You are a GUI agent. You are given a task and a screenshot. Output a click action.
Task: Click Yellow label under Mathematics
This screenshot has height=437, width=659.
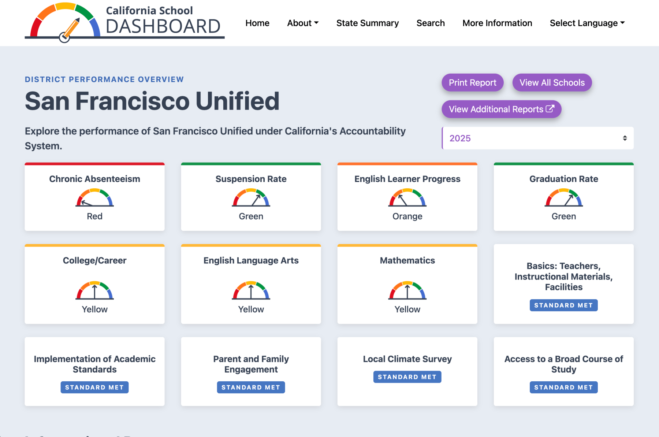coord(407,309)
